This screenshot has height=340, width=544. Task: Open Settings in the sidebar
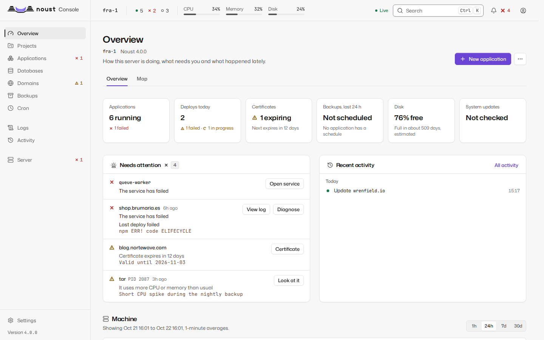(x=45, y=320)
